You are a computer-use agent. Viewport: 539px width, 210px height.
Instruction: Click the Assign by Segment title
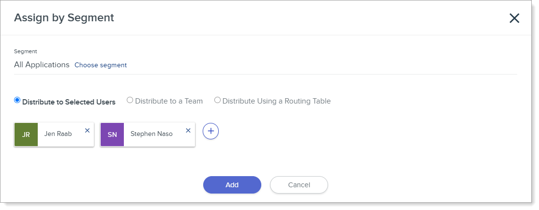tap(64, 18)
